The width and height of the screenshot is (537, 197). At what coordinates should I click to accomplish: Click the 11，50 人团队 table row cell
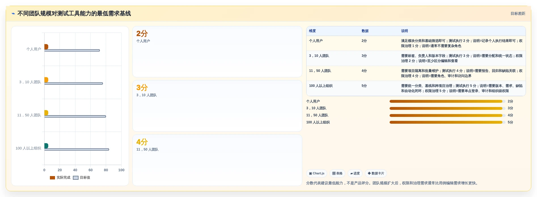click(x=320, y=71)
